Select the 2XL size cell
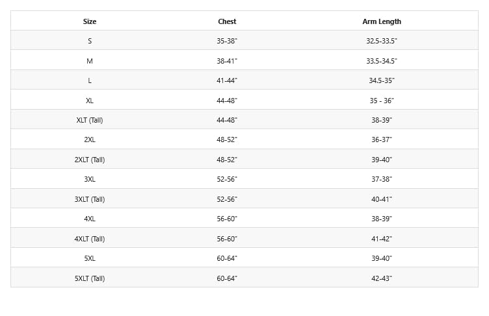This screenshot has height=316, width=489. [x=90, y=140]
